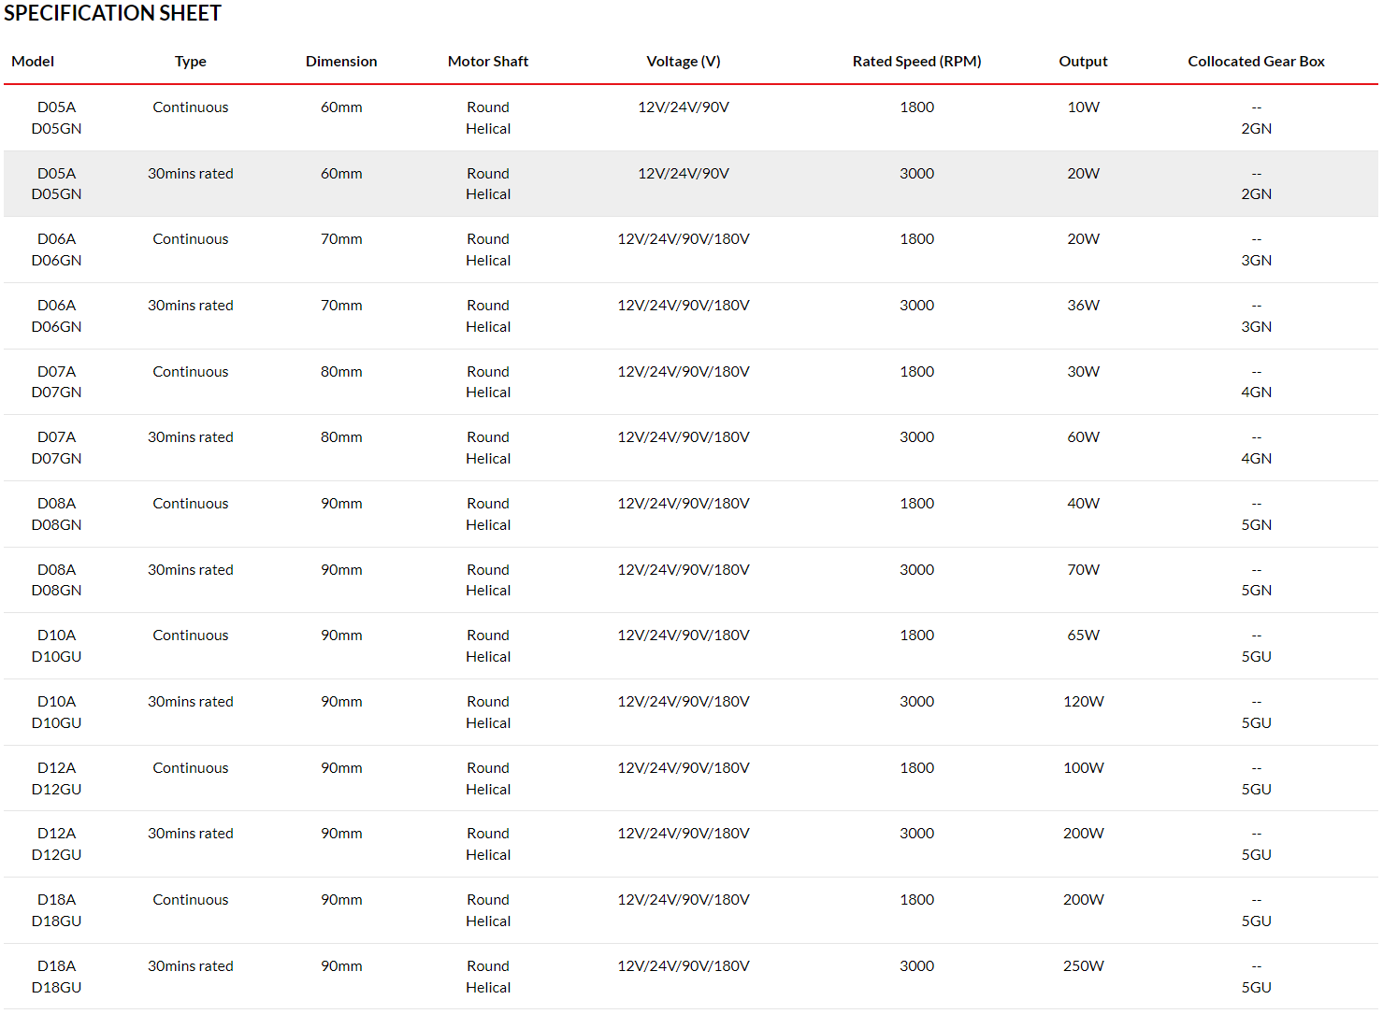Click the Motor Shaft column header
This screenshot has height=1014, width=1383.
[x=488, y=61]
